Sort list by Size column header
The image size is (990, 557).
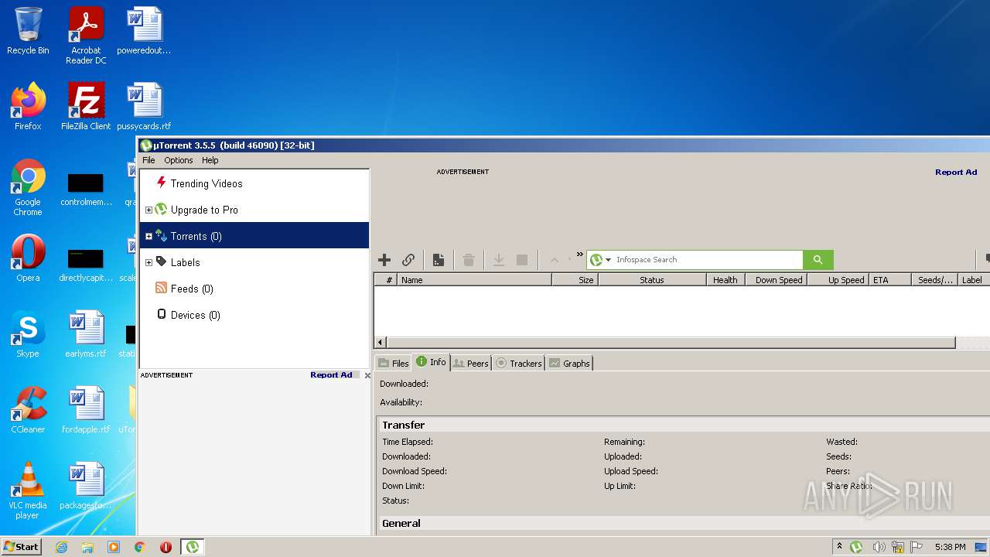575,280
